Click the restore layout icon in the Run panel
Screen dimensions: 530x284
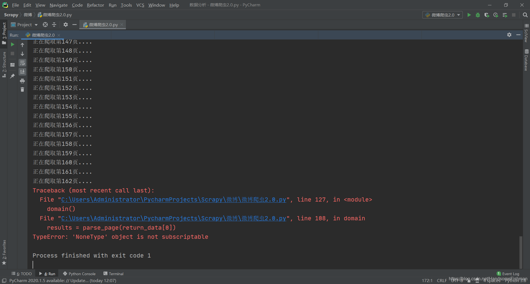tap(12, 65)
